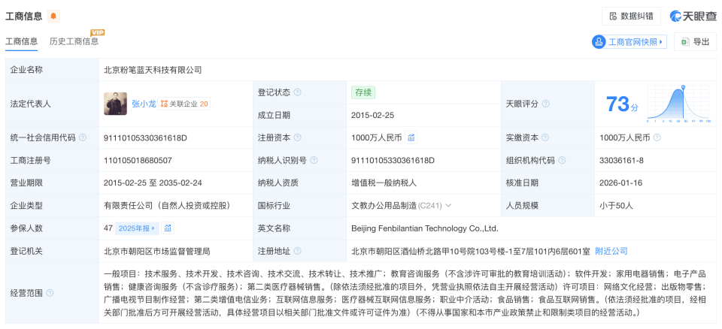This screenshot has width=722, height=329.
Task: Click the help icon next to 登记状态
Action: point(298,92)
